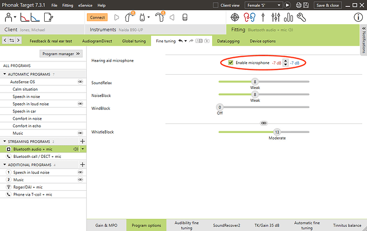Toggle link icon on AutoSense OS row
367x231 pixels.
[x=80, y=82]
